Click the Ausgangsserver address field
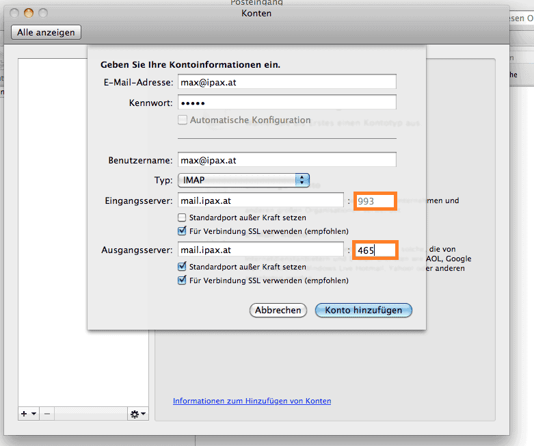Viewport: 534px width, 446px height. tap(260, 250)
